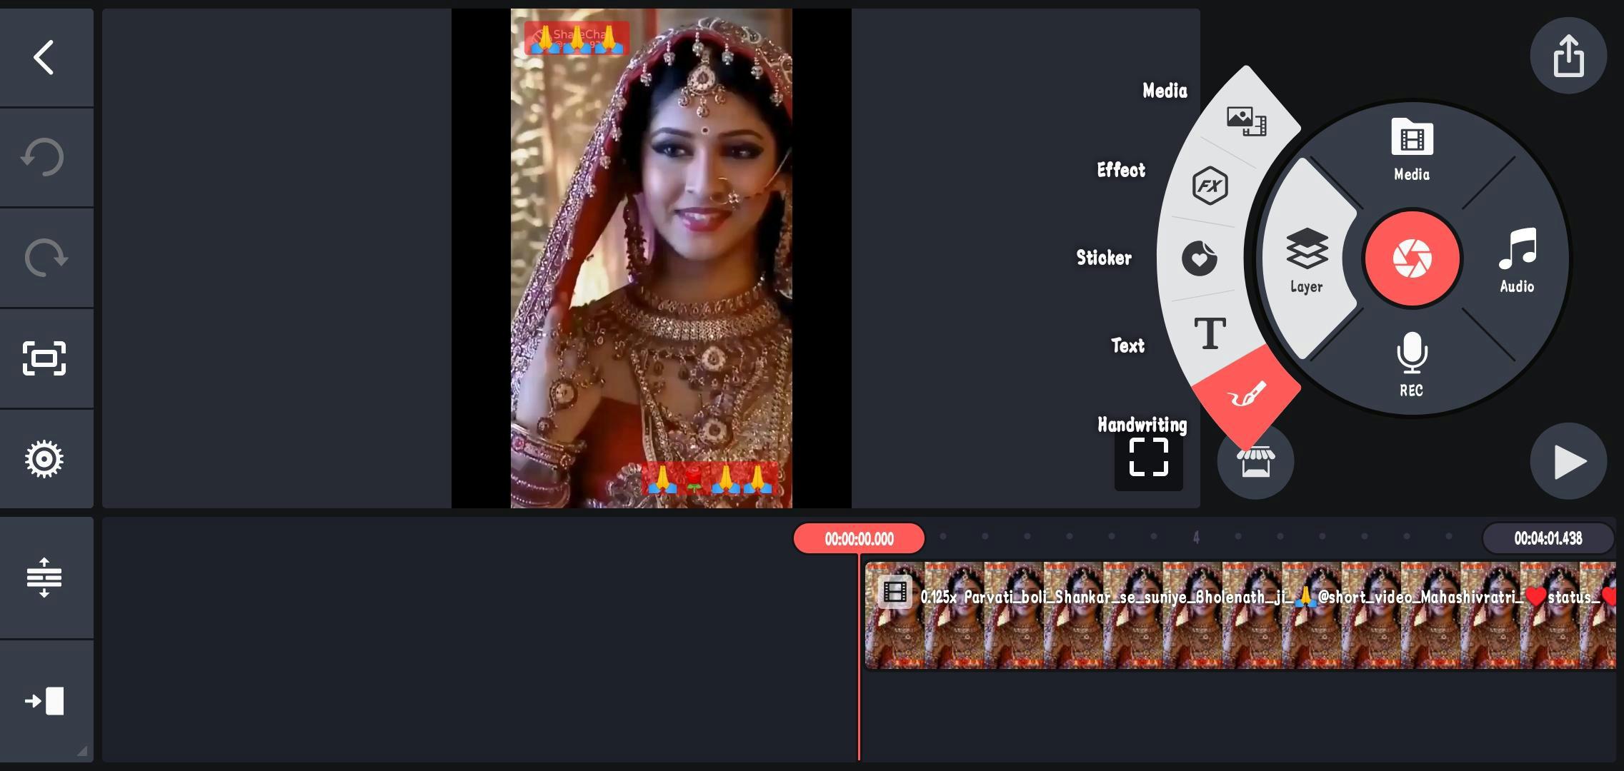Tap total duration 00:04:01.438
This screenshot has height=771, width=1624.
(x=1548, y=538)
